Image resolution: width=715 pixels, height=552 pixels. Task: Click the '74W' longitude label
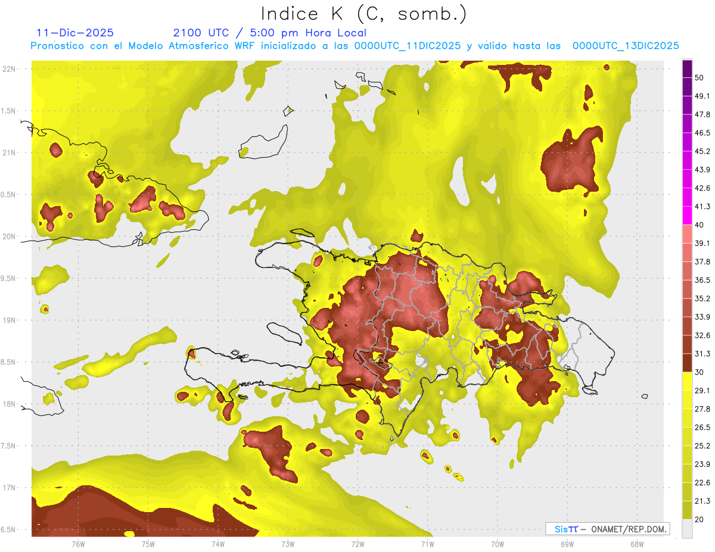(218, 544)
